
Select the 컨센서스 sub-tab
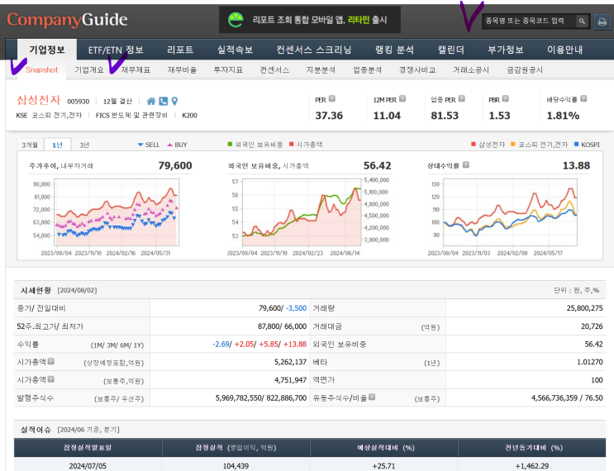point(274,70)
